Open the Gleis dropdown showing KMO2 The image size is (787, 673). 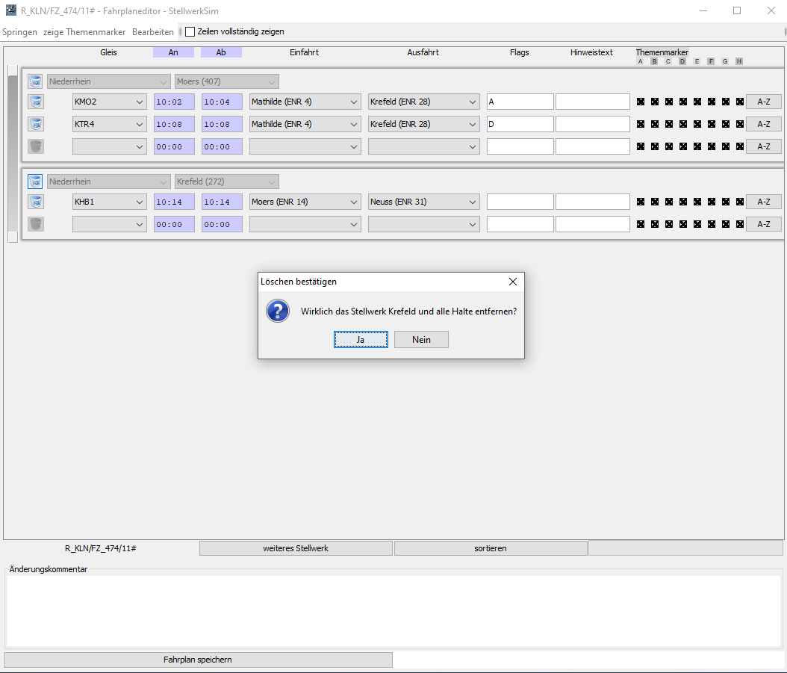109,102
